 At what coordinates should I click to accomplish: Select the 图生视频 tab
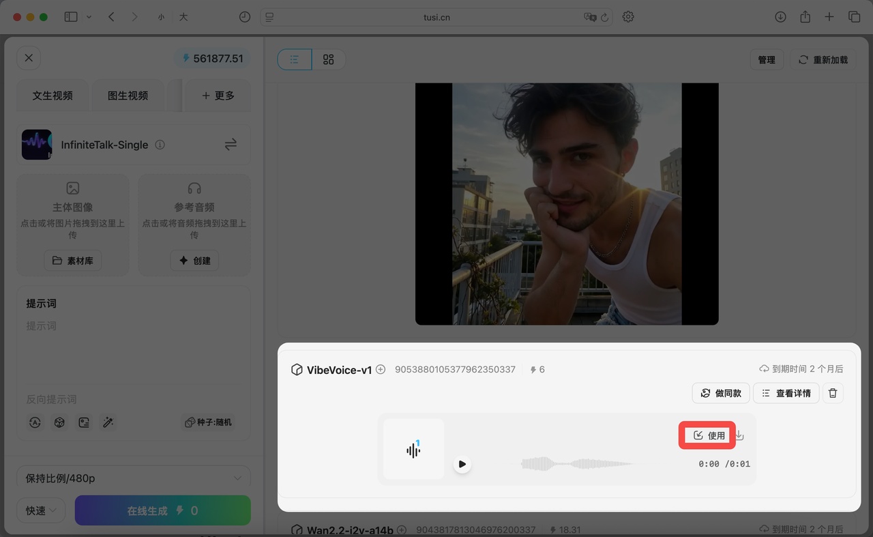point(128,96)
